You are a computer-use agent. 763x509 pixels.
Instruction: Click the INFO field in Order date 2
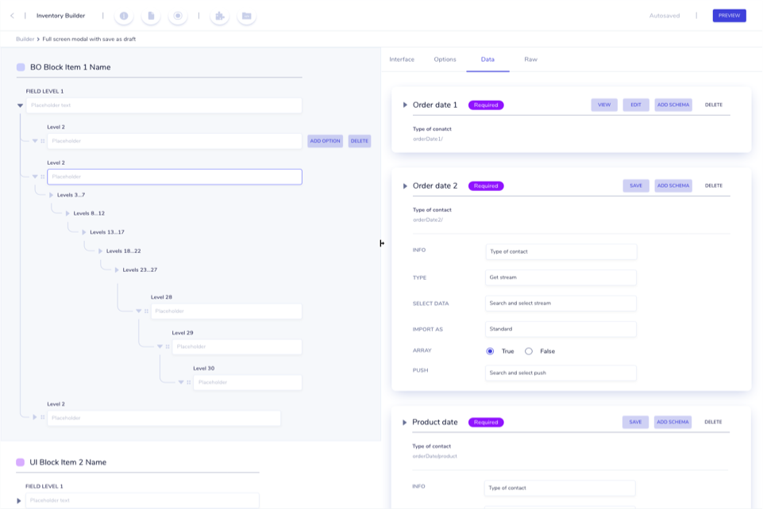click(561, 251)
